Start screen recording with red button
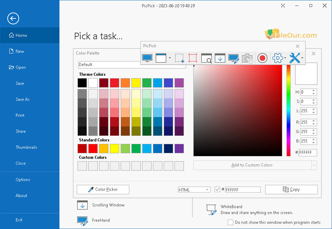Viewport: 332px width, 229px height. [x=262, y=58]
